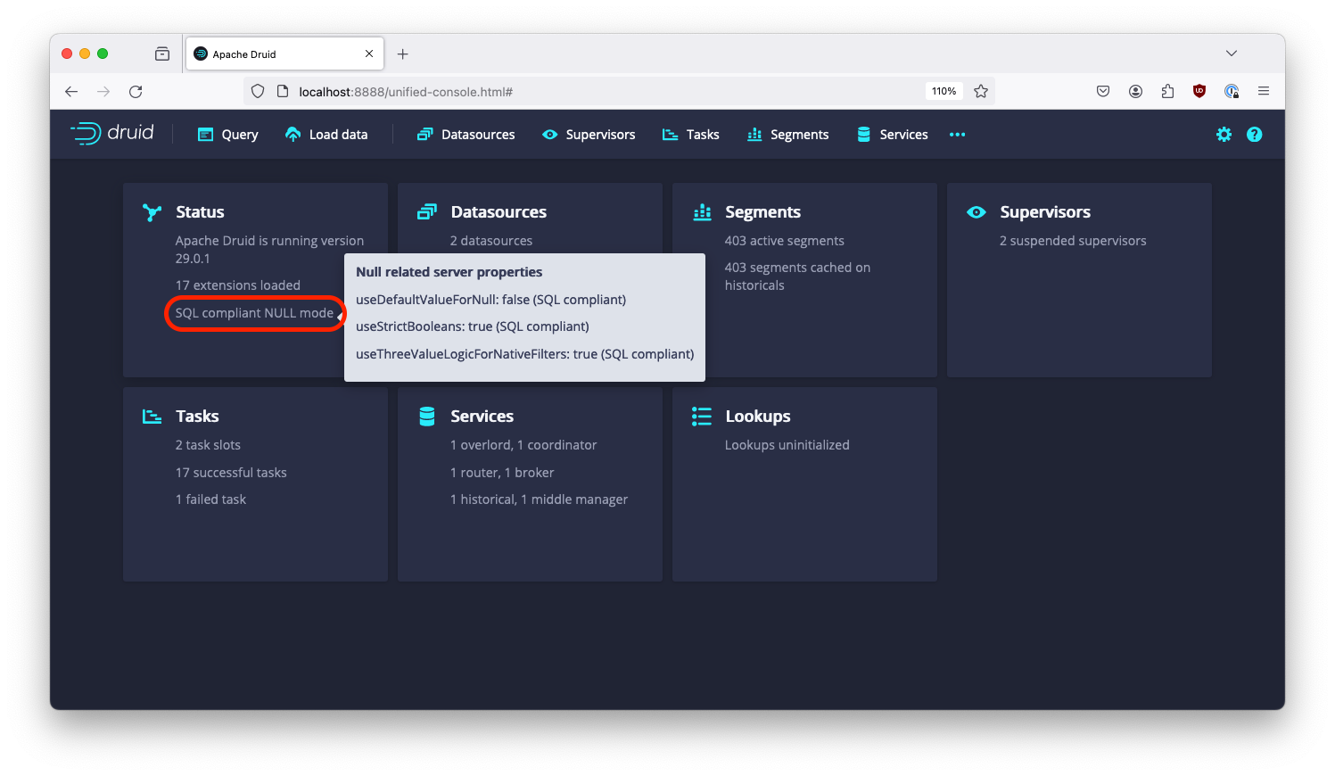This screenshot has width=1335, height=776.
Task: Open the browser tab list chevron
Action: coord(1232,53)
